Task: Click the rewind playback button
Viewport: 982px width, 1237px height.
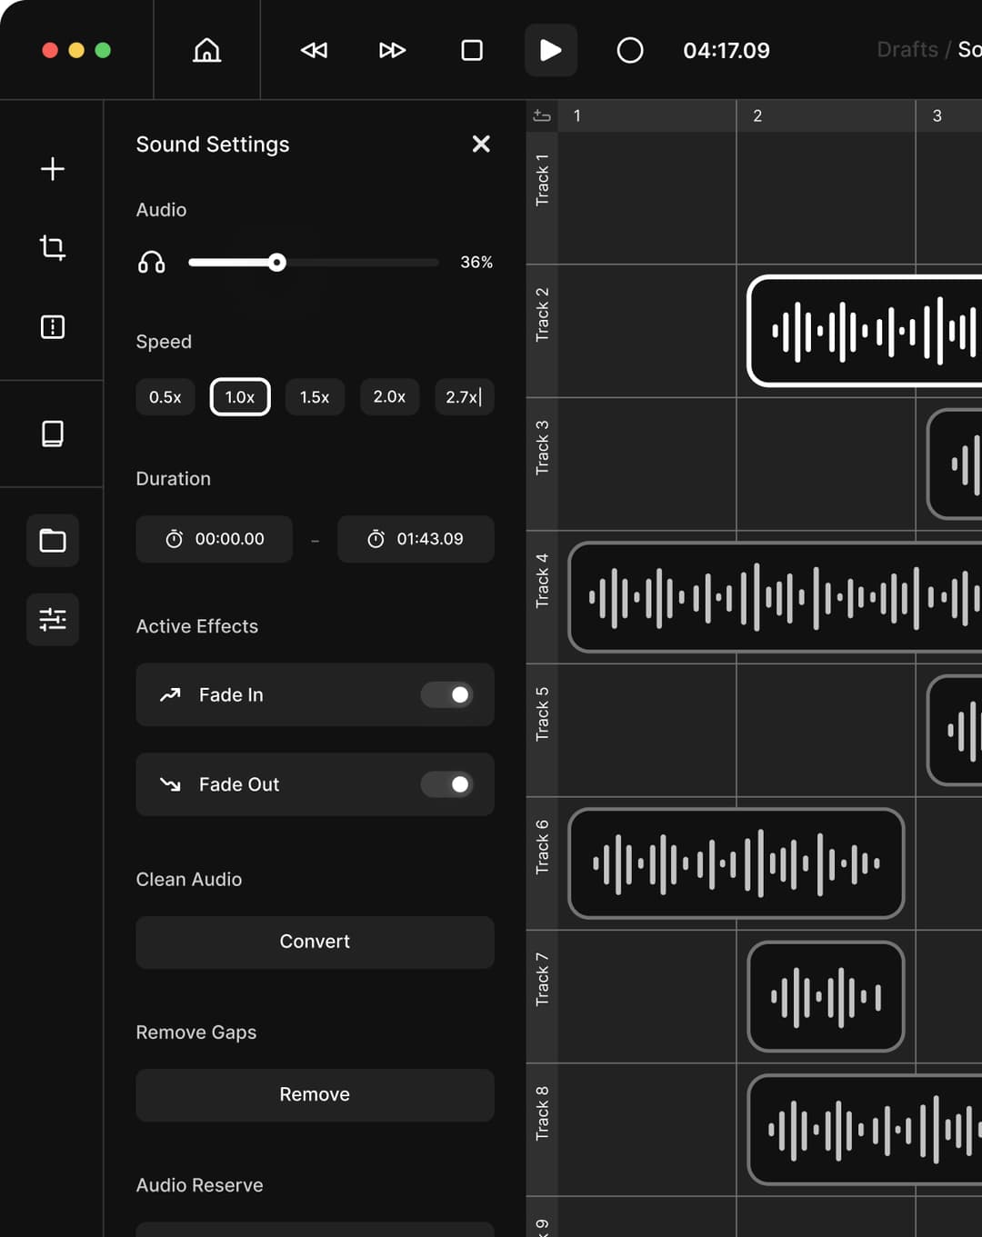Action: click(x=314, y=50)
